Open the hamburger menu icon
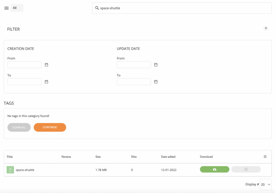The height and width of the screenshot is (193, 275). 6,8
